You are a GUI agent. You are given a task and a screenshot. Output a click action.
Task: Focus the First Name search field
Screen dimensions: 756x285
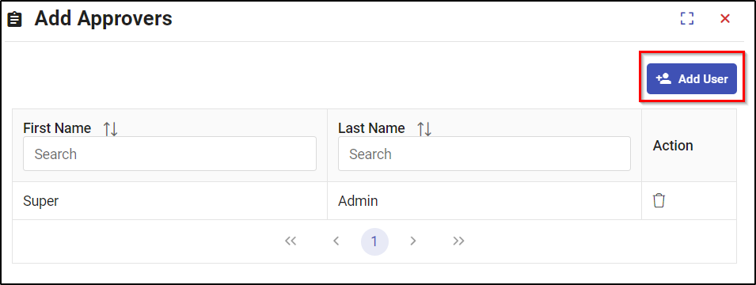tap(169, 154)
